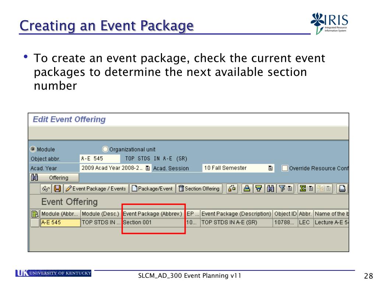Click the Set Filter funnel icon
This screenshot has width=377, height=283.
(x=282, y=189)
